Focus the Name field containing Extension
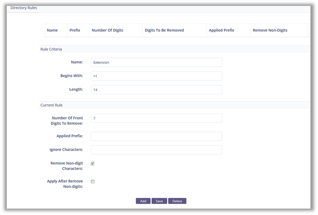Viewport: 318px width, 215px height. click(x=156, y=62)
